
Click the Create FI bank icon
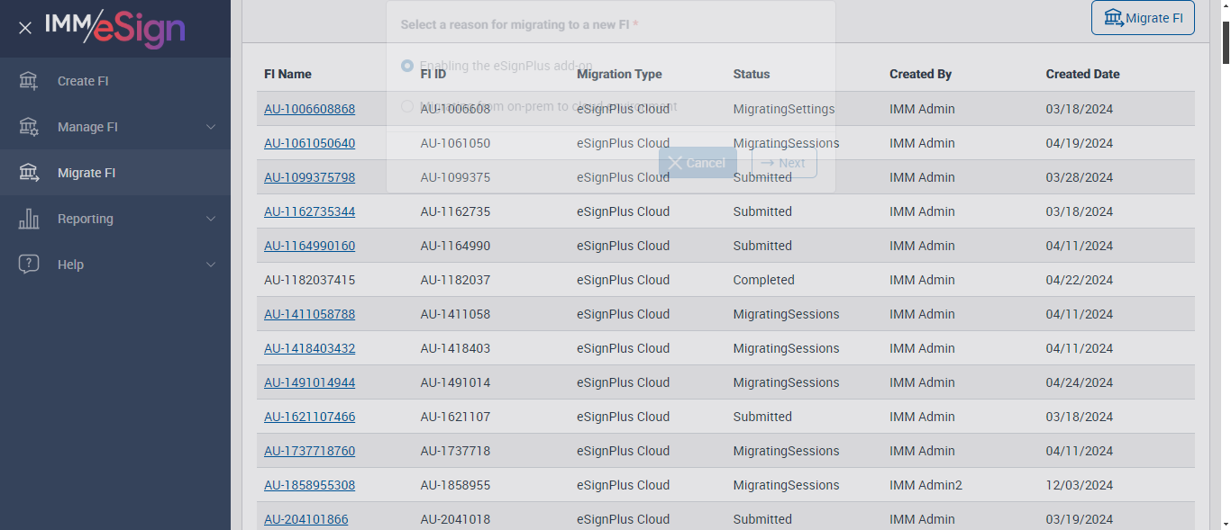tap(29, 81)
